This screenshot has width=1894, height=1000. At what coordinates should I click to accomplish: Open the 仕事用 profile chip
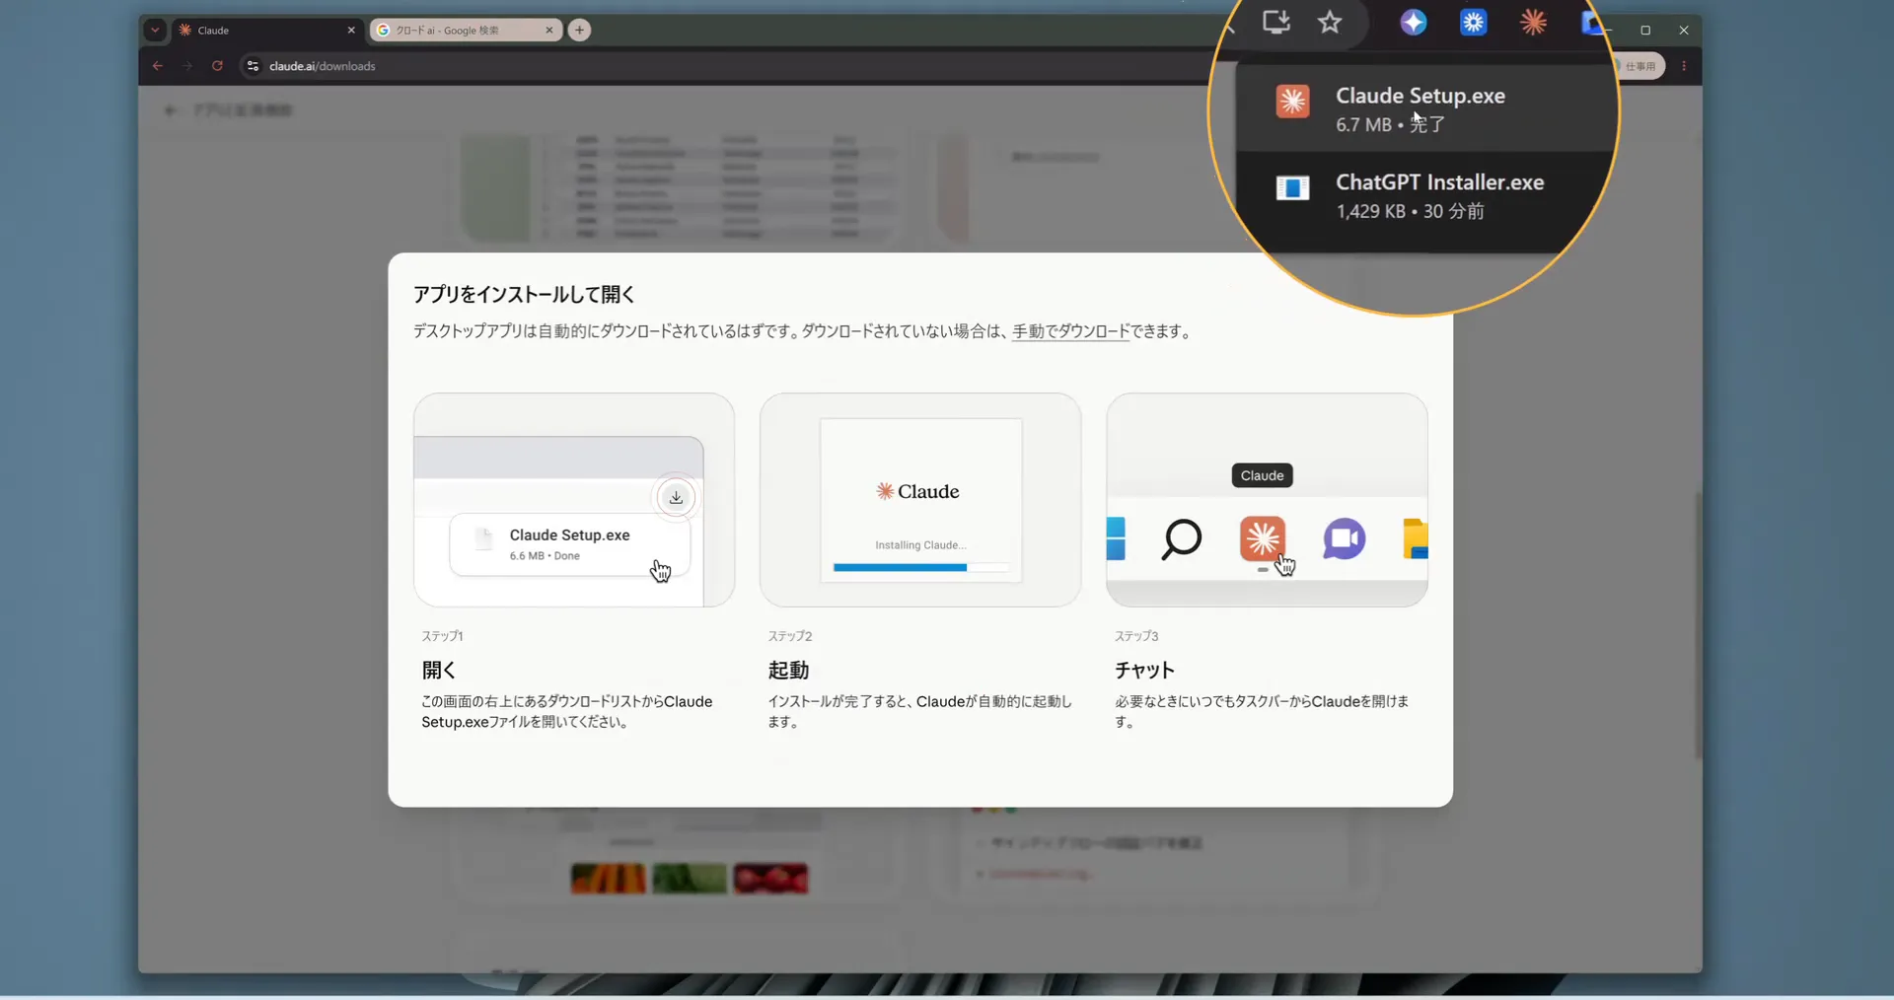[1639, 66]
